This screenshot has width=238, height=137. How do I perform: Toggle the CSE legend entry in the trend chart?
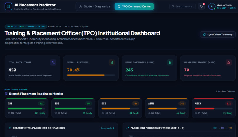[214, 128]
